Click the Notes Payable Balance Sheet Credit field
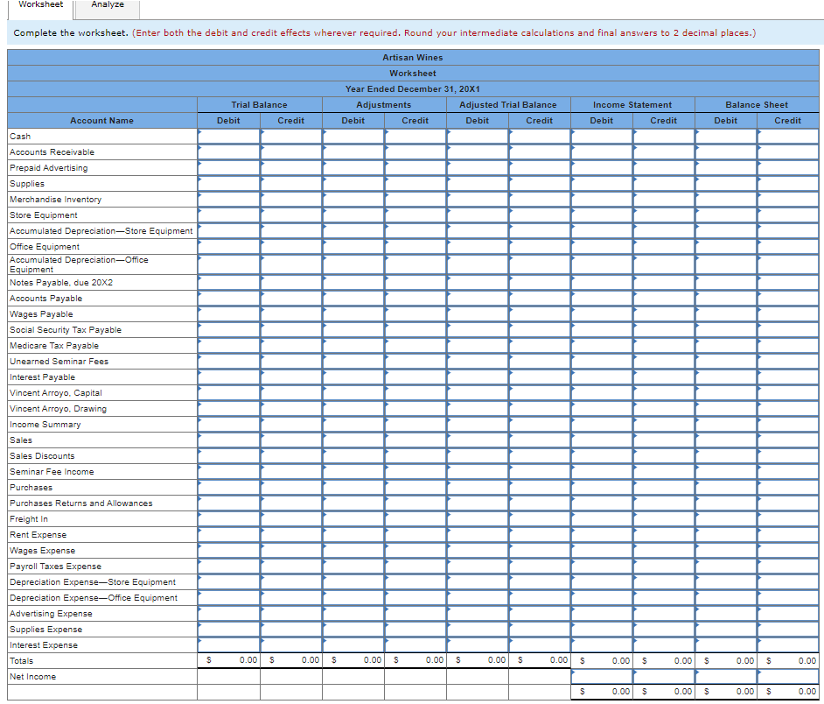 786,282
